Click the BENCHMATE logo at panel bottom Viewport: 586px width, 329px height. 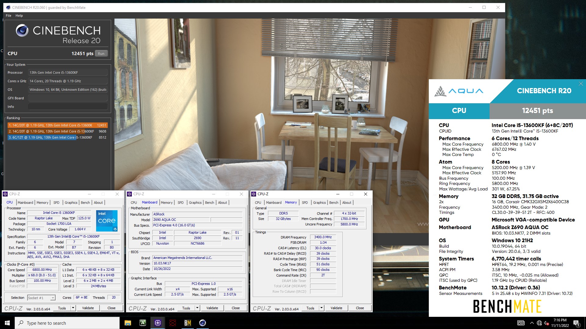pyautogui.click(x=507, y=306)
